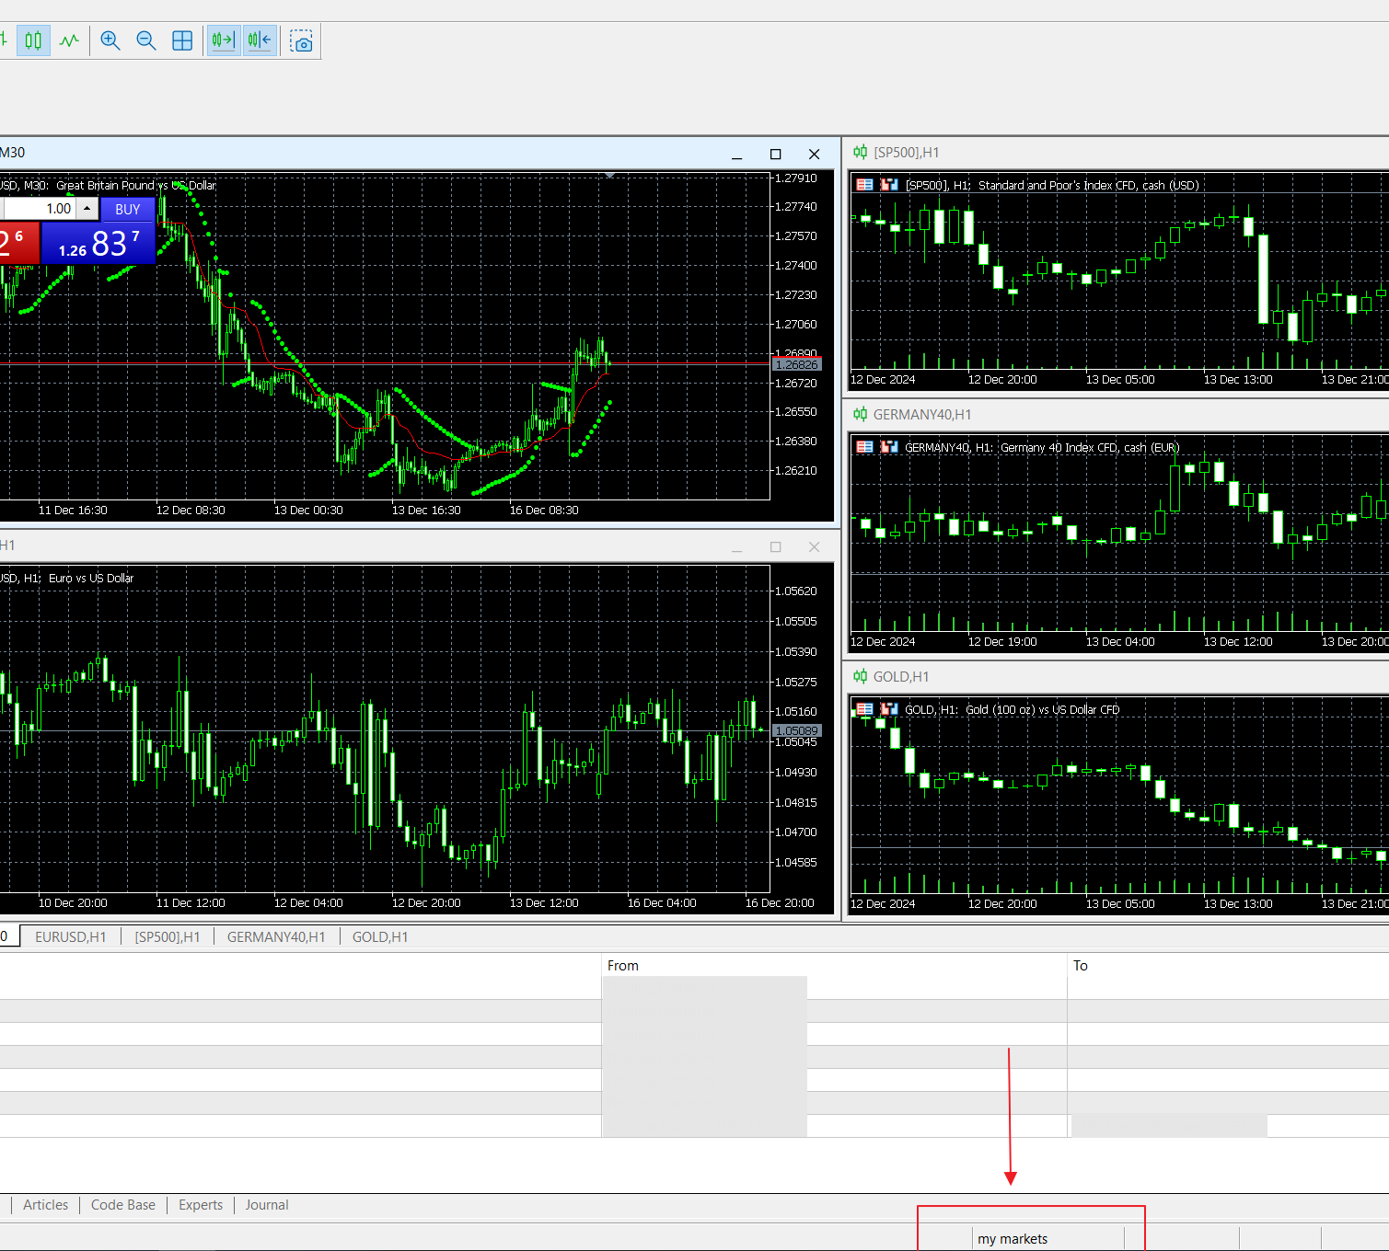This screenshot has height=1251, width=1389.
Task: Switch to the [SP500],H1 chart tab
Action: point(168,936)
